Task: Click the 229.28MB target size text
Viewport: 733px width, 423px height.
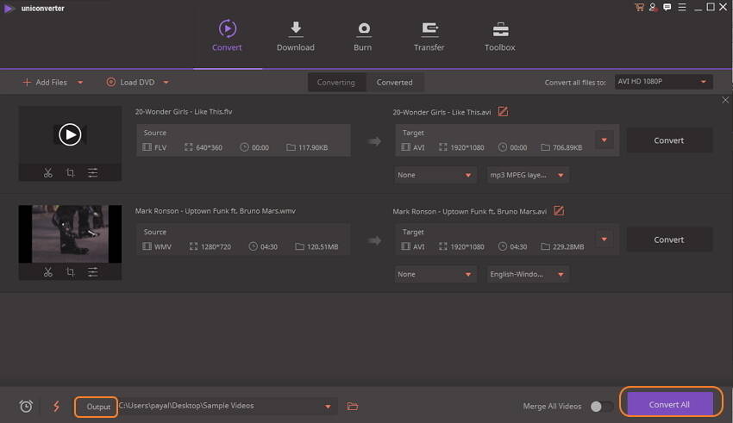Action: tap(568, 247)
